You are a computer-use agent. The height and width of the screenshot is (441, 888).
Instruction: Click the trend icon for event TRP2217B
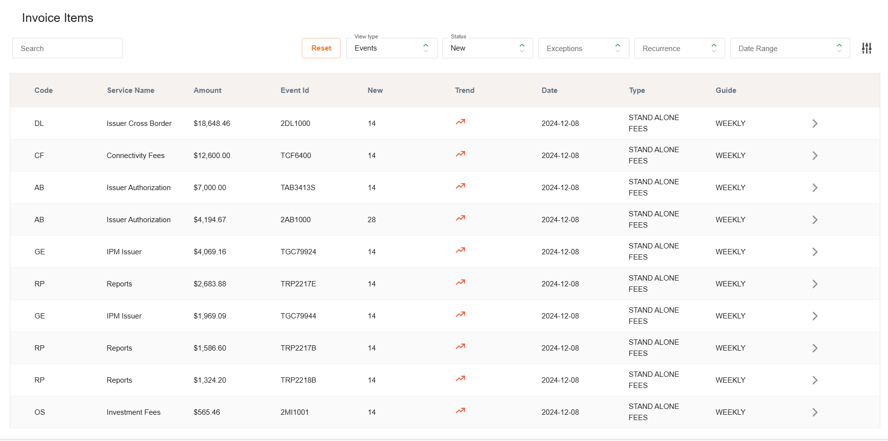point(460,346)
